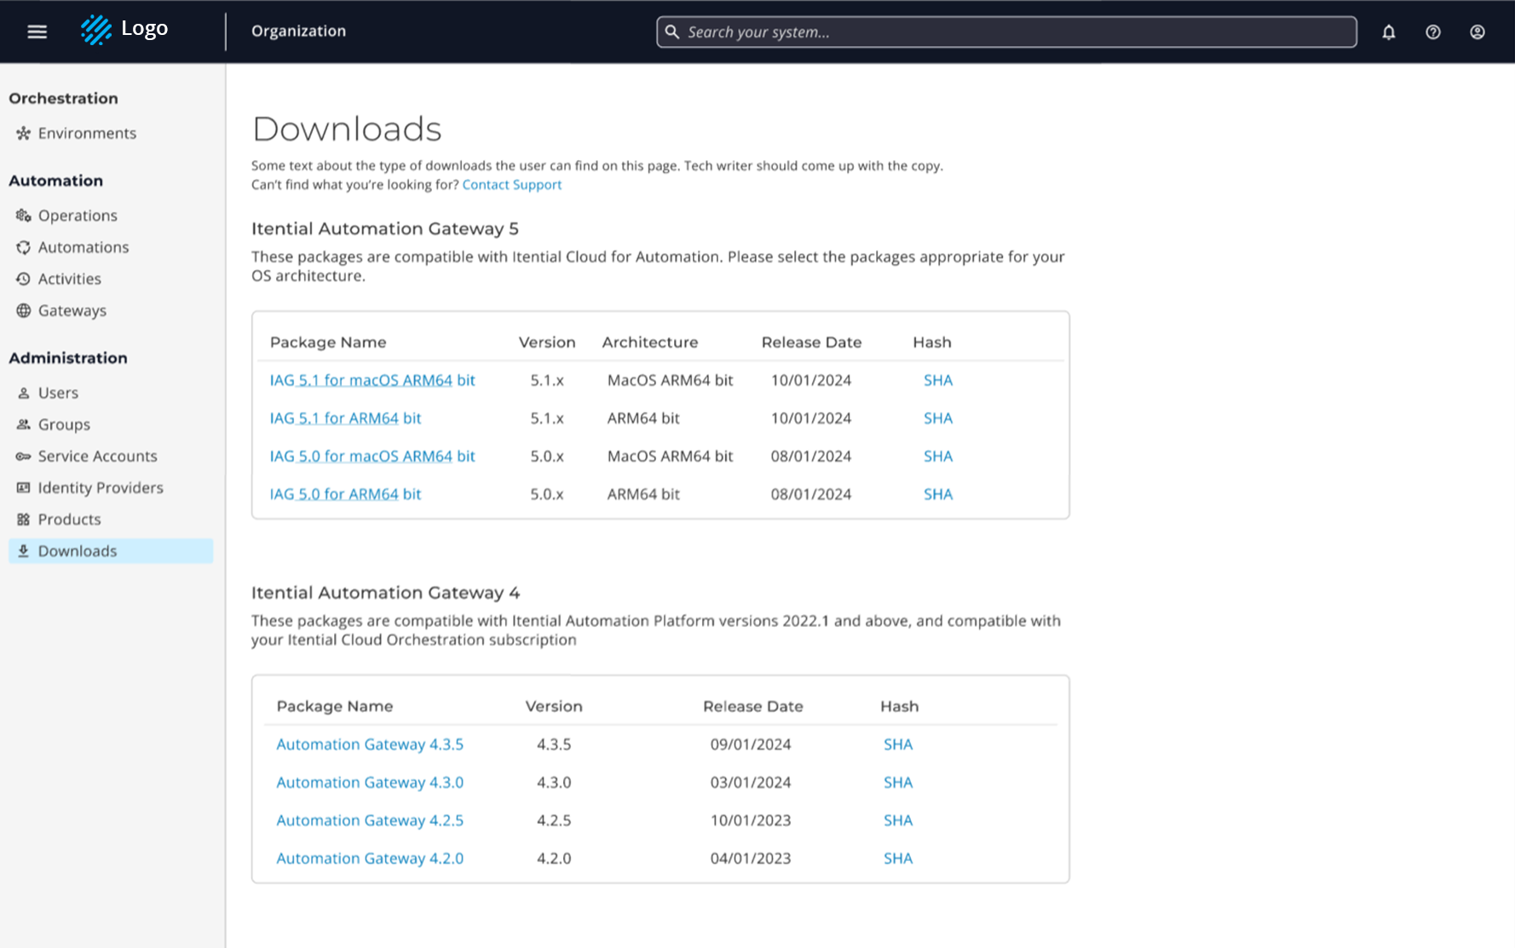The height and width of the screenshot is (948, 1515).
Task: Click the search magnifier icon
Action: [672, 32]
